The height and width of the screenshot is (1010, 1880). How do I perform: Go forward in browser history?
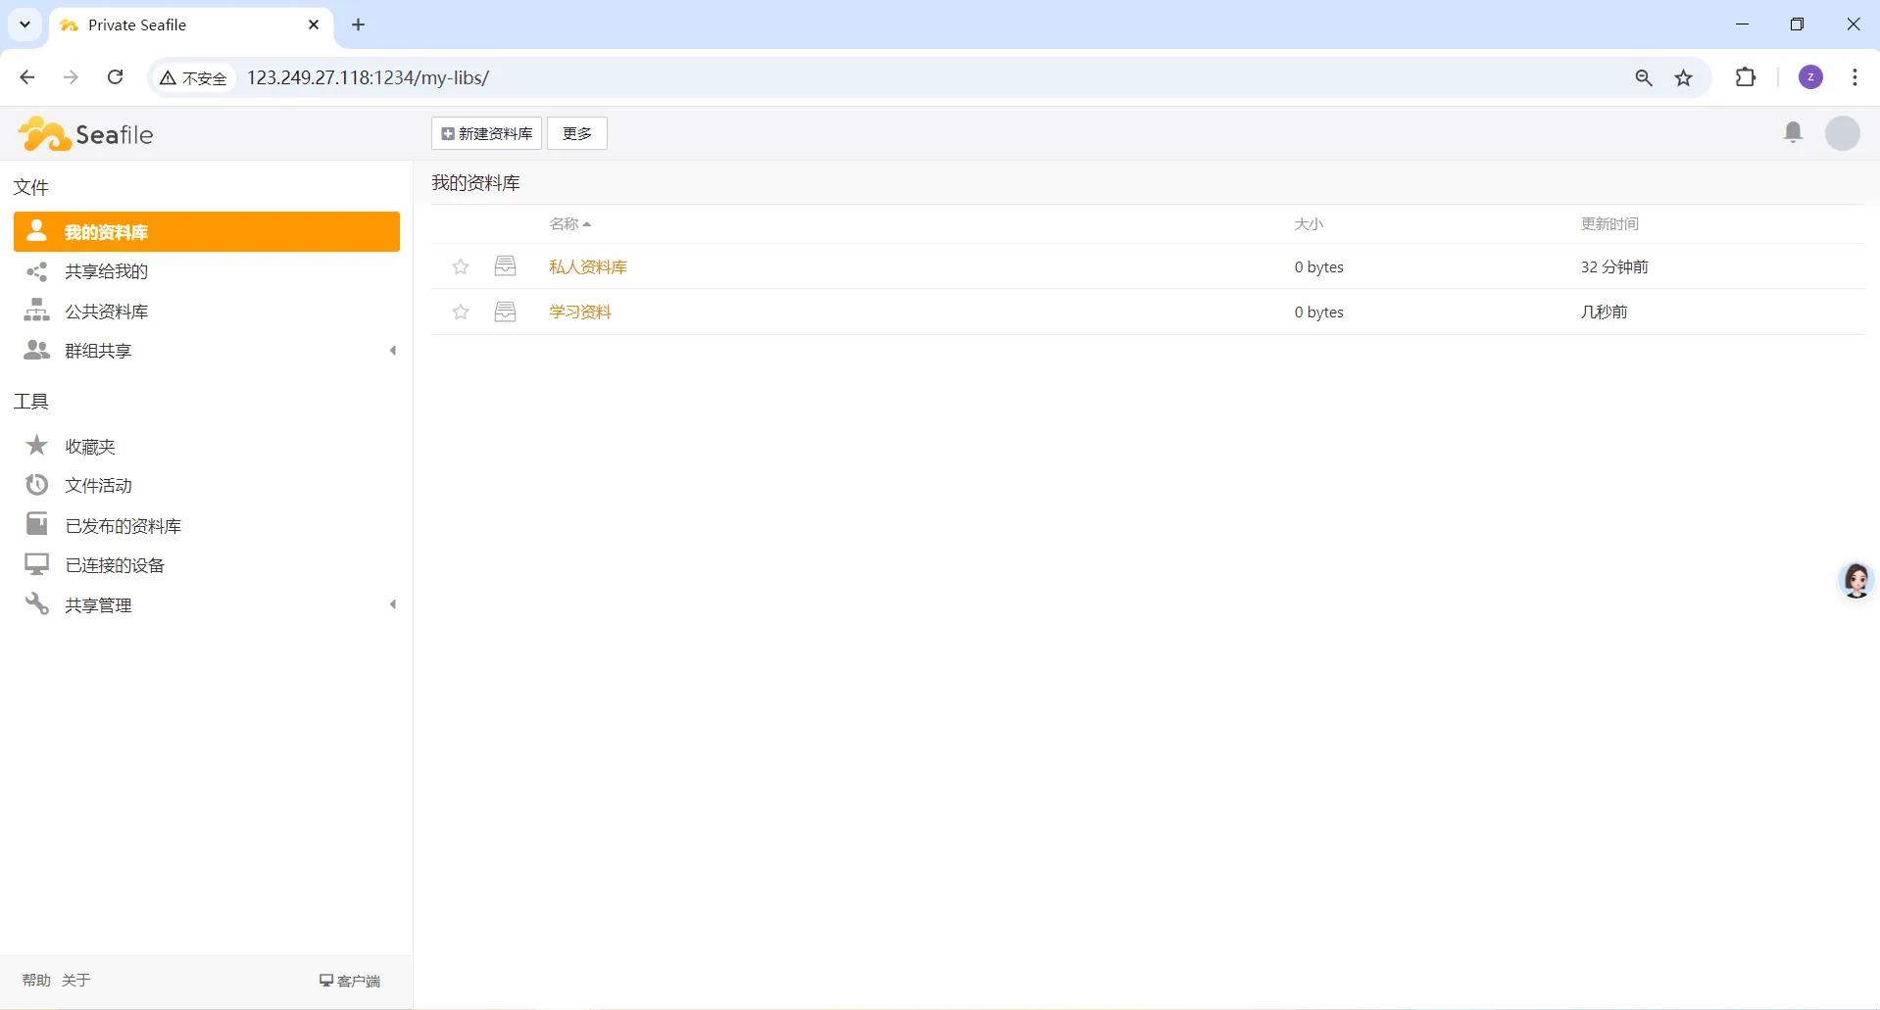tap(71, 77)
